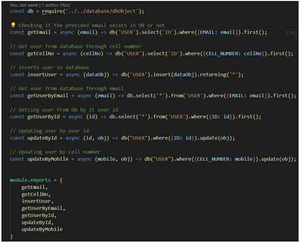This screenshot has width=300, height=243.
Task: Click the "// inserts user in database" comment
Action: click(49, 68)
